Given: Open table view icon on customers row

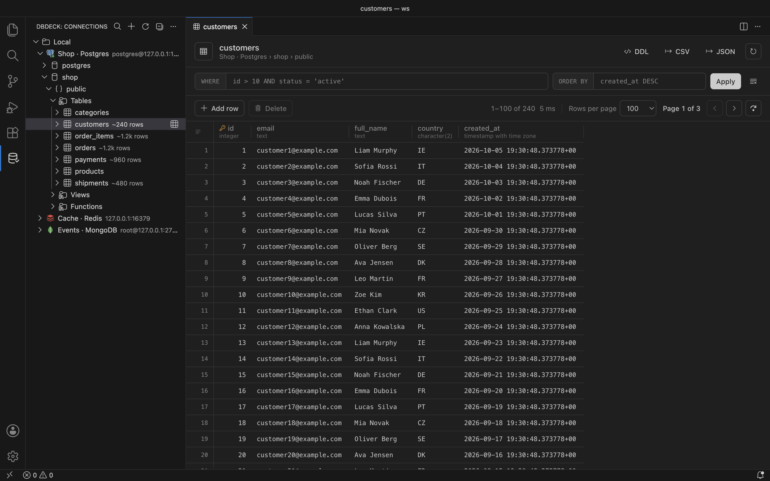Looking at the screenshot, I should pyautogui.click(x=174, y=124).
